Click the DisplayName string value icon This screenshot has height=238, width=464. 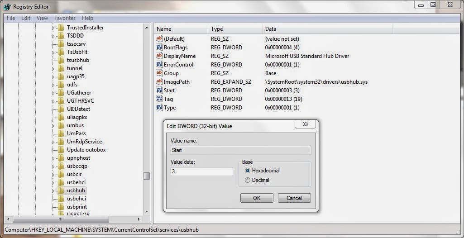point(159,56)
